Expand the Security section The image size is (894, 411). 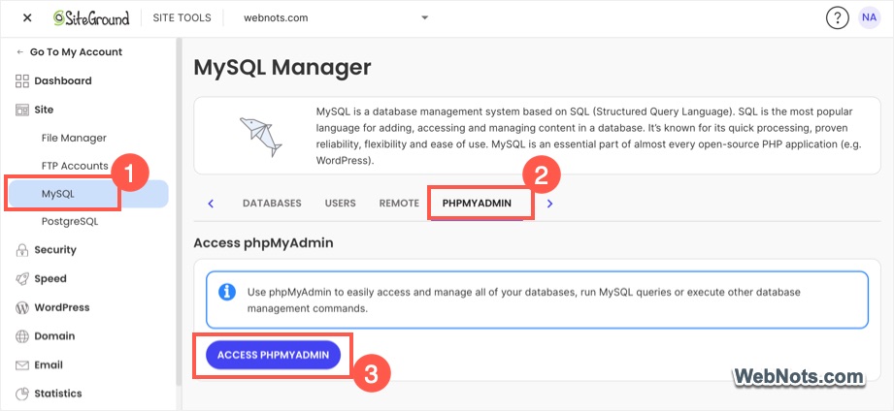(x=54, y=249)
